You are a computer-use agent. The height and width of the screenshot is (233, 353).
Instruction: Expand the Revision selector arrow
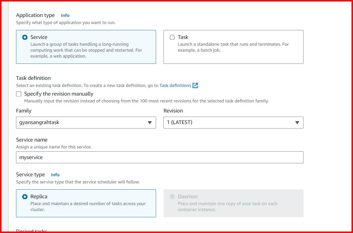pyautogui.click(x=298, y=123)
